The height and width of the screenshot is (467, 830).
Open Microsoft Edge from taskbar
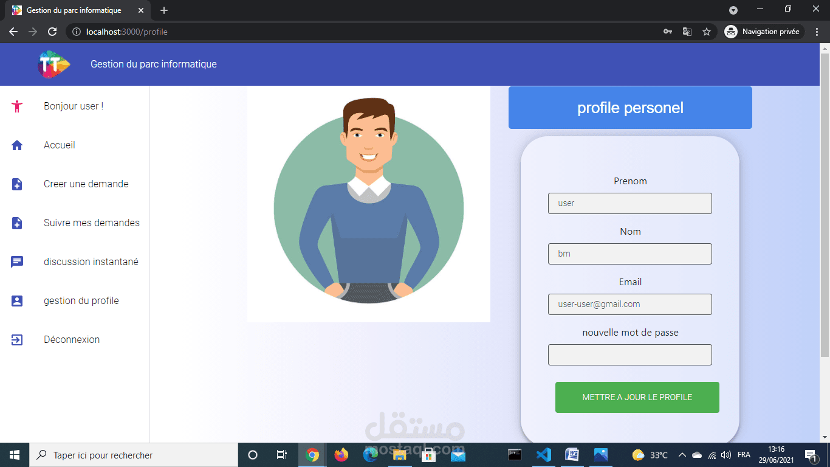(x=371, y=455)
